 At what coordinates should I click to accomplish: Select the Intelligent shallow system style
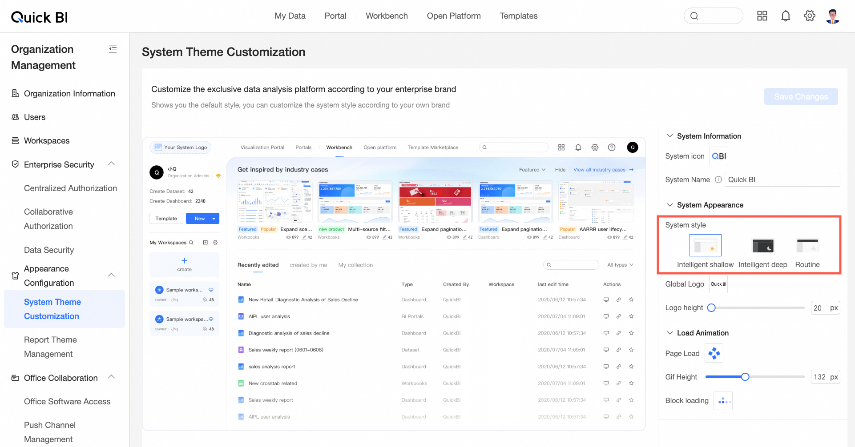[705, 245]
